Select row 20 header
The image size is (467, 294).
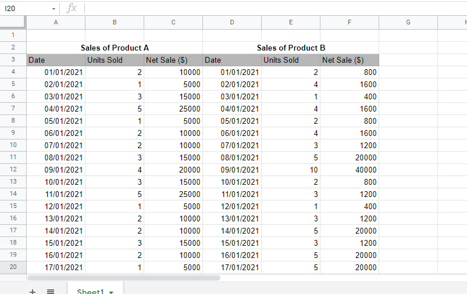pyautogui.click(x=13, y=267)
